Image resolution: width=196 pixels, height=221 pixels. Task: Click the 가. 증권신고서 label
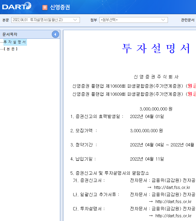click(x=89, y=181)
